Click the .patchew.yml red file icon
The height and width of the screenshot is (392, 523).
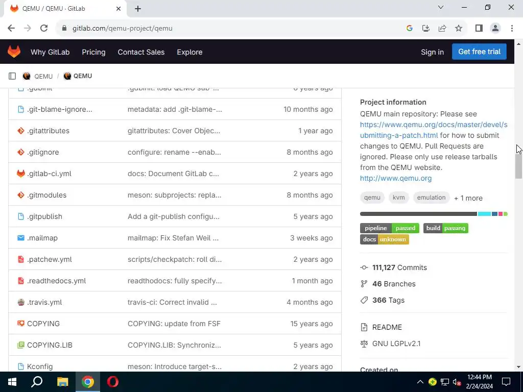pos(20,259)
